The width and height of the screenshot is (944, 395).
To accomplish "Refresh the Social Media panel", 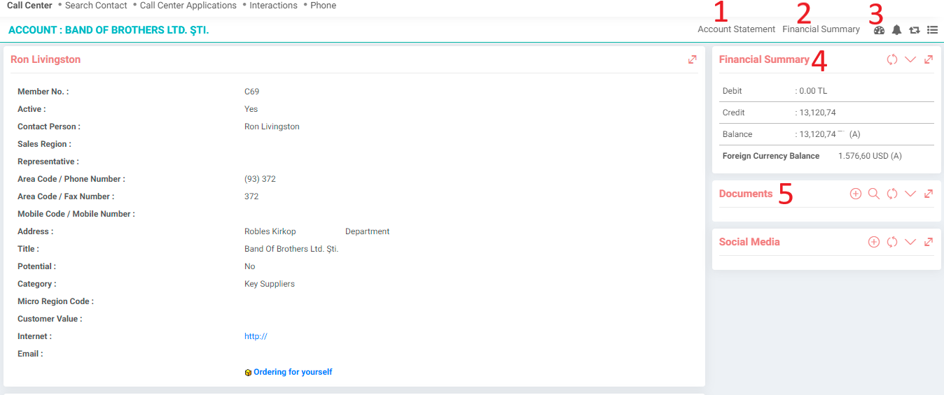I will [892, 242].
